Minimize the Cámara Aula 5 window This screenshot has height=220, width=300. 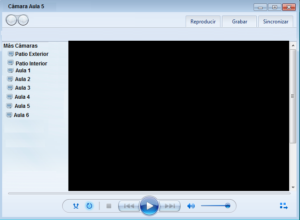pyautogui.click(x=260, y=7)
